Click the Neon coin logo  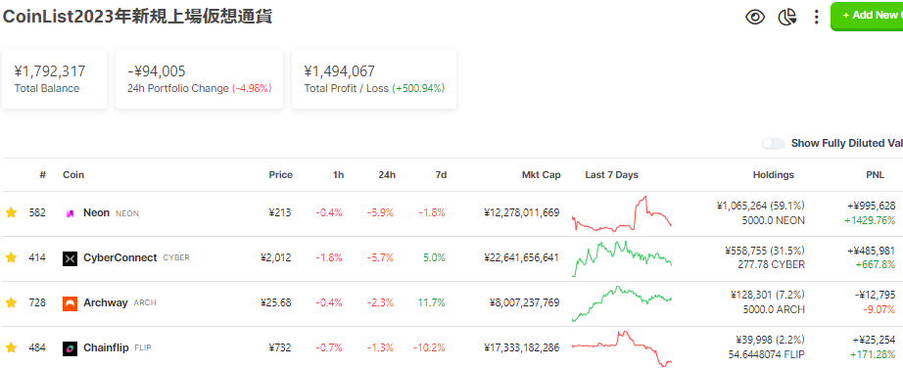70,213
